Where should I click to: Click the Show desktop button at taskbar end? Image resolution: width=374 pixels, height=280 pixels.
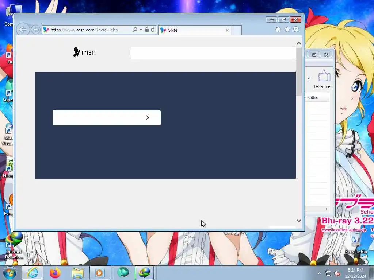pos(371,273)
